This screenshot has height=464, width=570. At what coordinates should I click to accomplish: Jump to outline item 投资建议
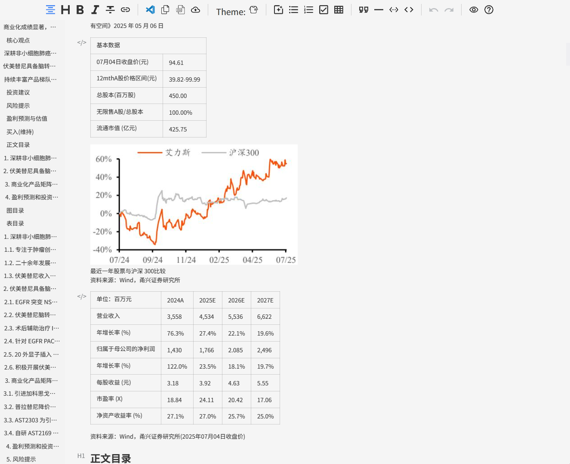18,92
